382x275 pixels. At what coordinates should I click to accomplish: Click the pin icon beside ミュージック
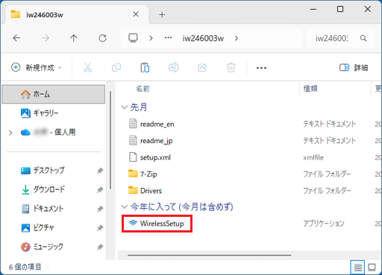pos(100,247)
